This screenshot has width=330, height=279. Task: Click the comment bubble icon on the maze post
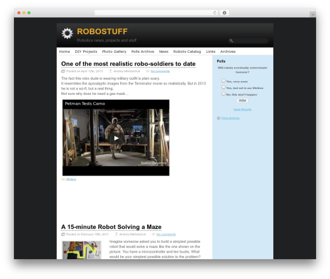[x=153, y=234]
